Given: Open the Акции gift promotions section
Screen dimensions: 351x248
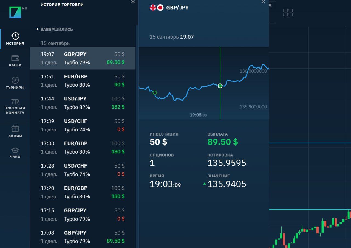Looking at the screenshot, I should click(x=15, y=131).
